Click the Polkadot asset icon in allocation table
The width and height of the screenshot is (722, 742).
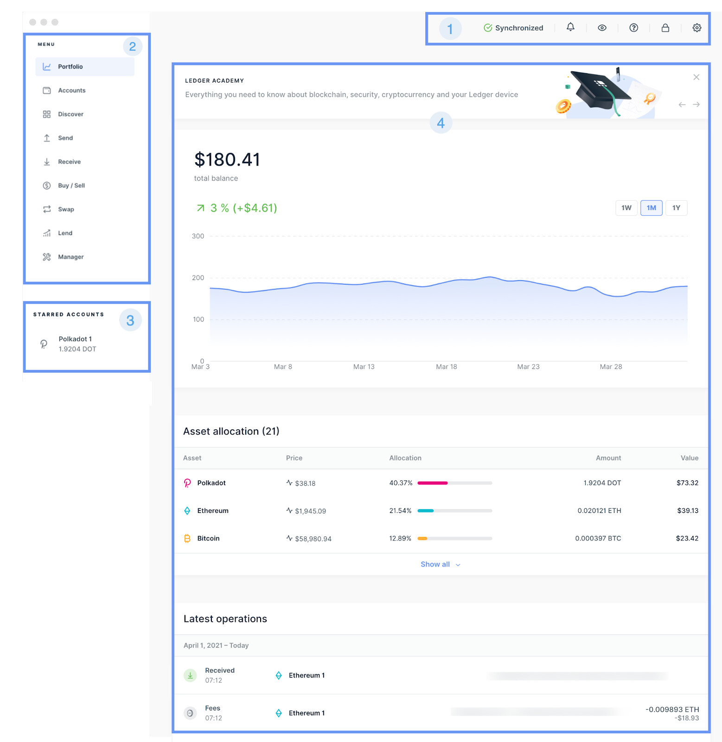point(187,483)
